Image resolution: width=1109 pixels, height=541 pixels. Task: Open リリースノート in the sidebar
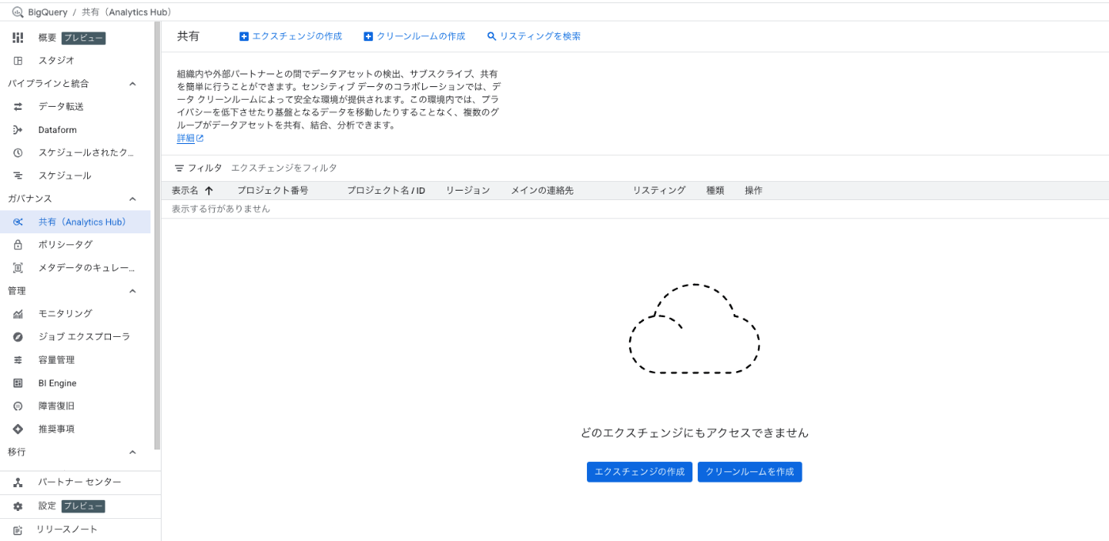(67, 529)
